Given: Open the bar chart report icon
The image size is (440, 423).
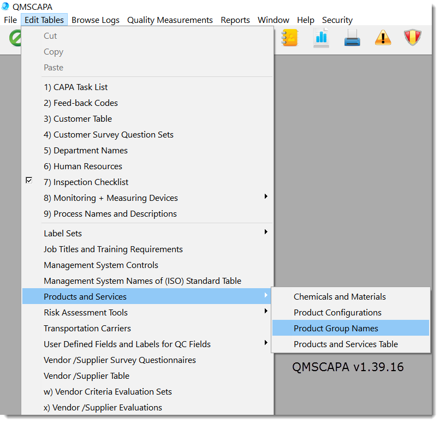Looking at the screenshot, I should point(321,38).
